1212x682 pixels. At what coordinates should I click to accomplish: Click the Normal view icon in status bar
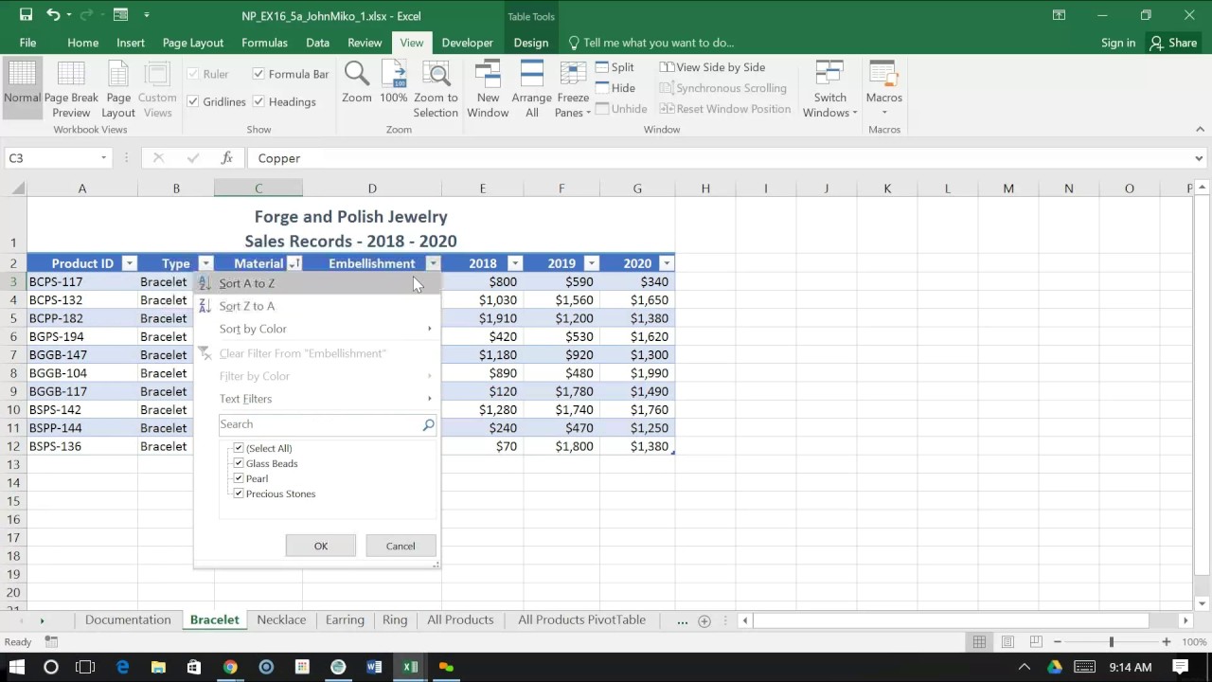pyautogui.click(x=979, y=642)
